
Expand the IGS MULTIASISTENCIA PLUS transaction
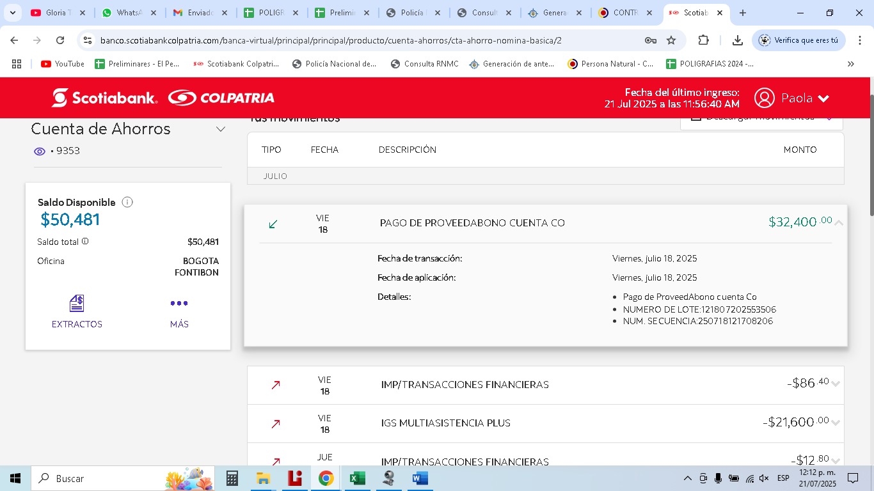pos(836,423)
